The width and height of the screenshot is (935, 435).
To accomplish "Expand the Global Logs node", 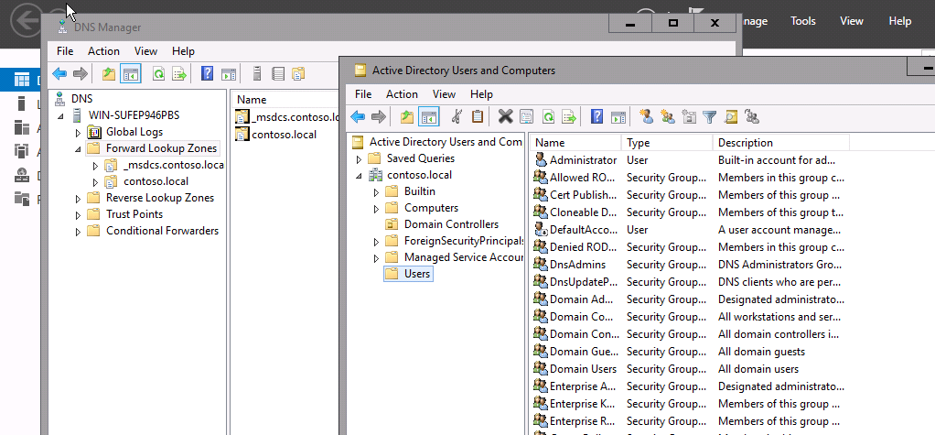I will (x=78, y=133).
